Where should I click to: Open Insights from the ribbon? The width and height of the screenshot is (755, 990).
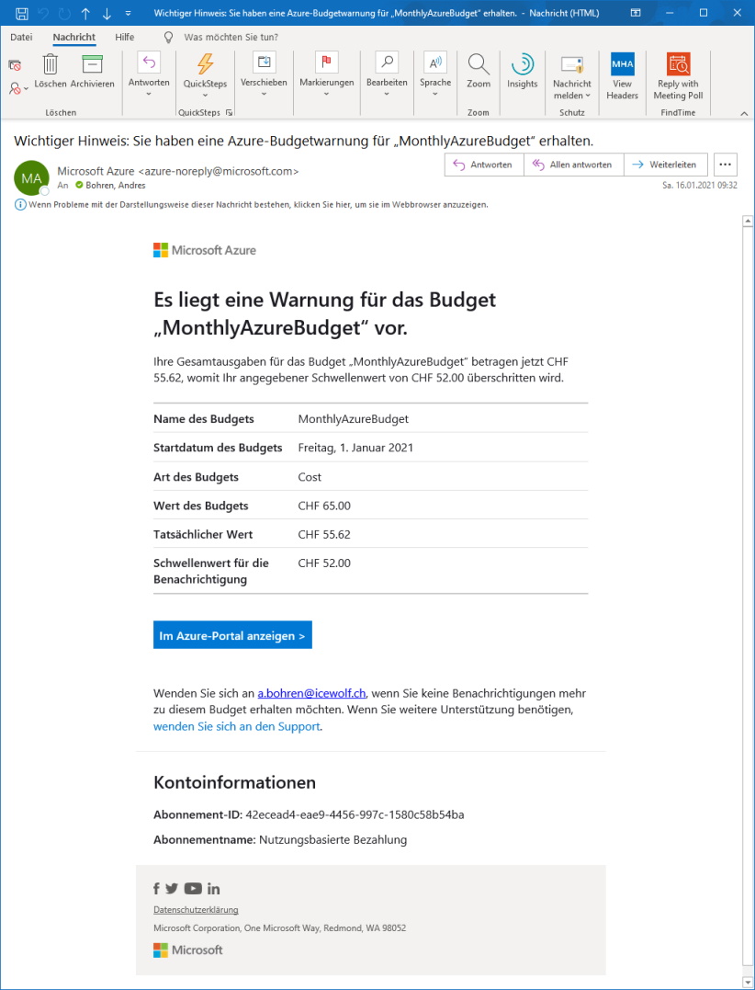pyautogui.click(x=523, y=70)
